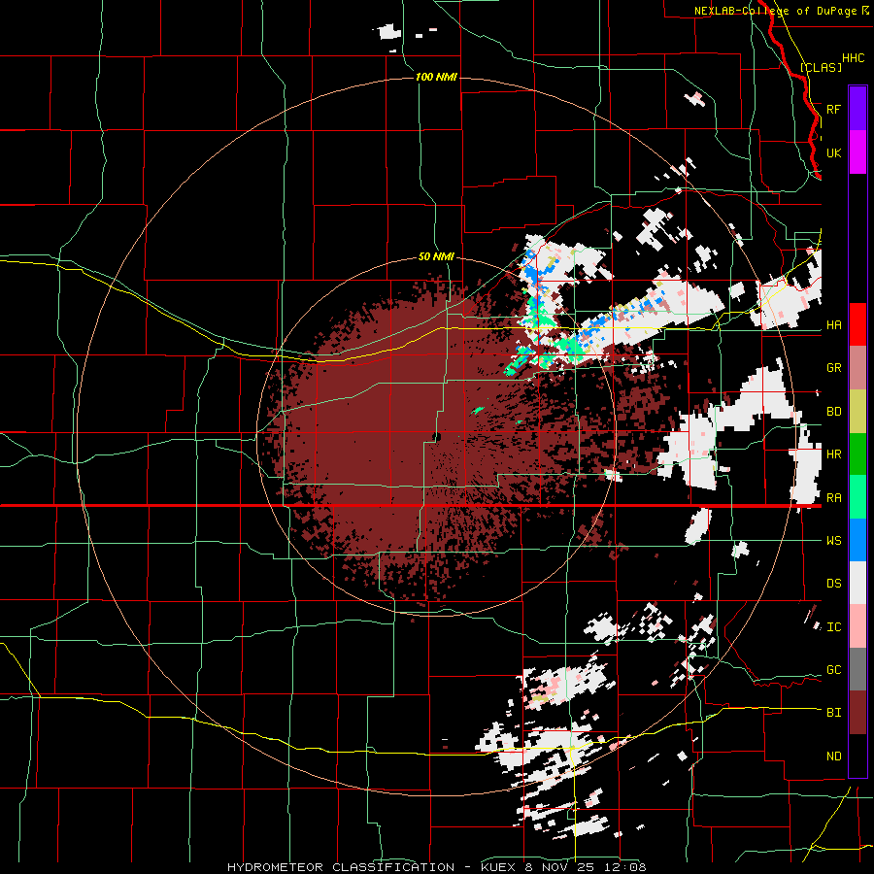Click the Hydrometeor Classification KUEX caption
Screen dimensions: 874x874
pos(436,867)
